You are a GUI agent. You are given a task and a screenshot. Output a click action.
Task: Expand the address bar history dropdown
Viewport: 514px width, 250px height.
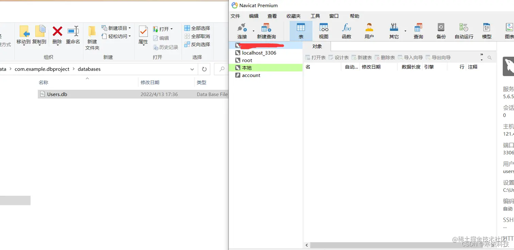[192, 69]
